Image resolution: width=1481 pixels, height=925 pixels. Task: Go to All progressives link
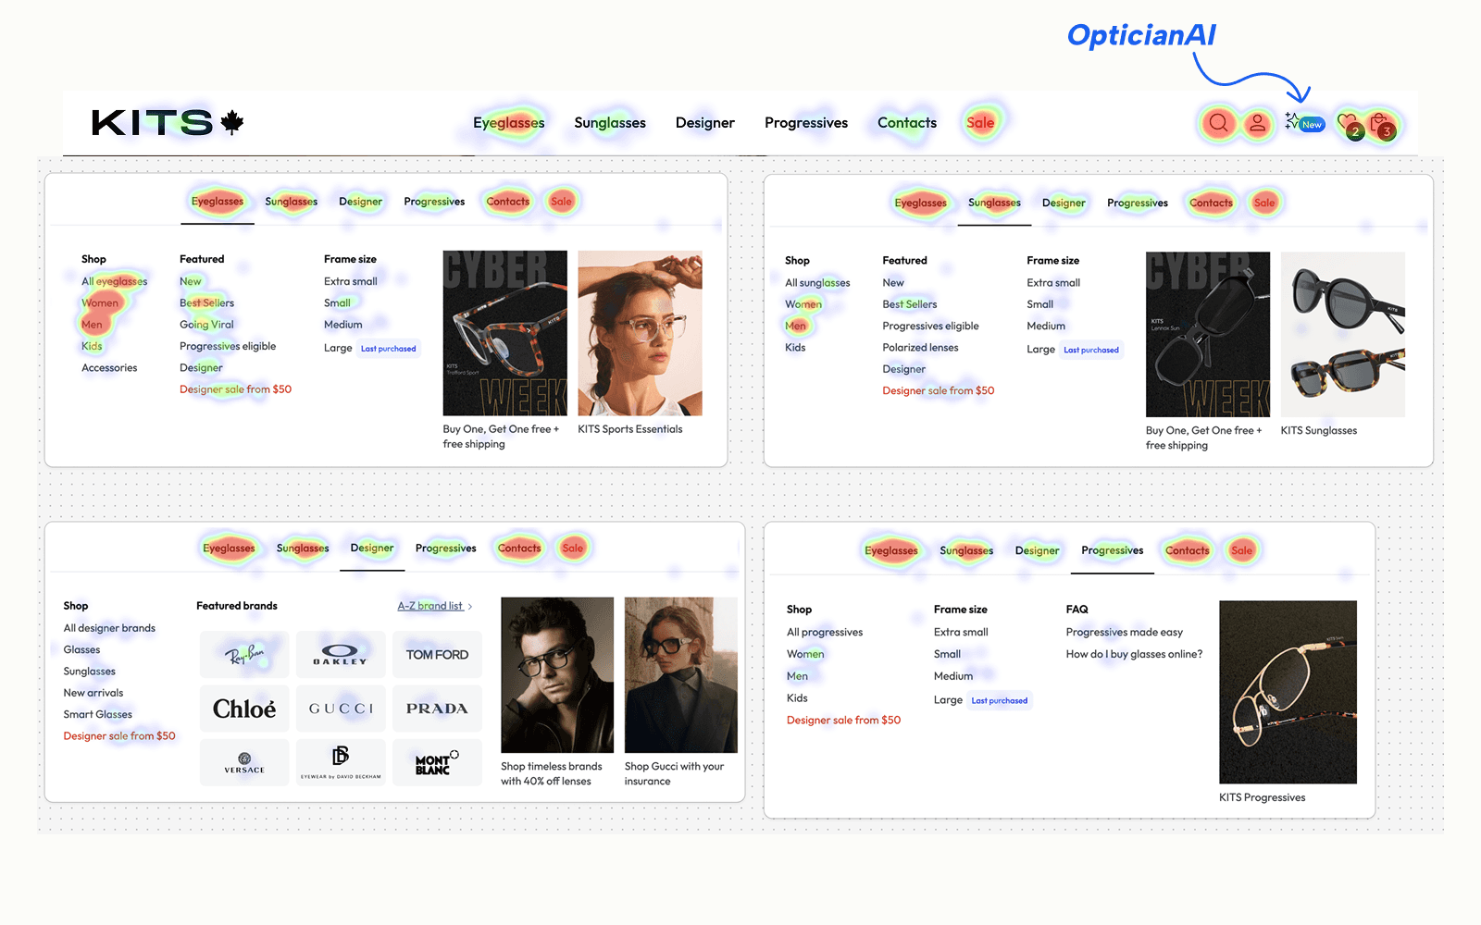825,633
